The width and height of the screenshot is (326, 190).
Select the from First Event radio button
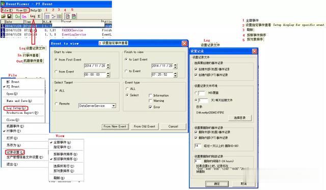(x=56, y=59)
